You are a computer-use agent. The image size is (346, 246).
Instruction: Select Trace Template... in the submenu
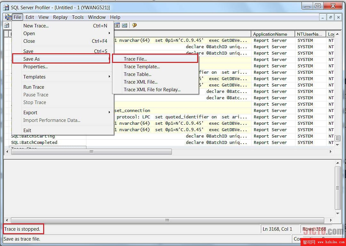pos(155,67)
